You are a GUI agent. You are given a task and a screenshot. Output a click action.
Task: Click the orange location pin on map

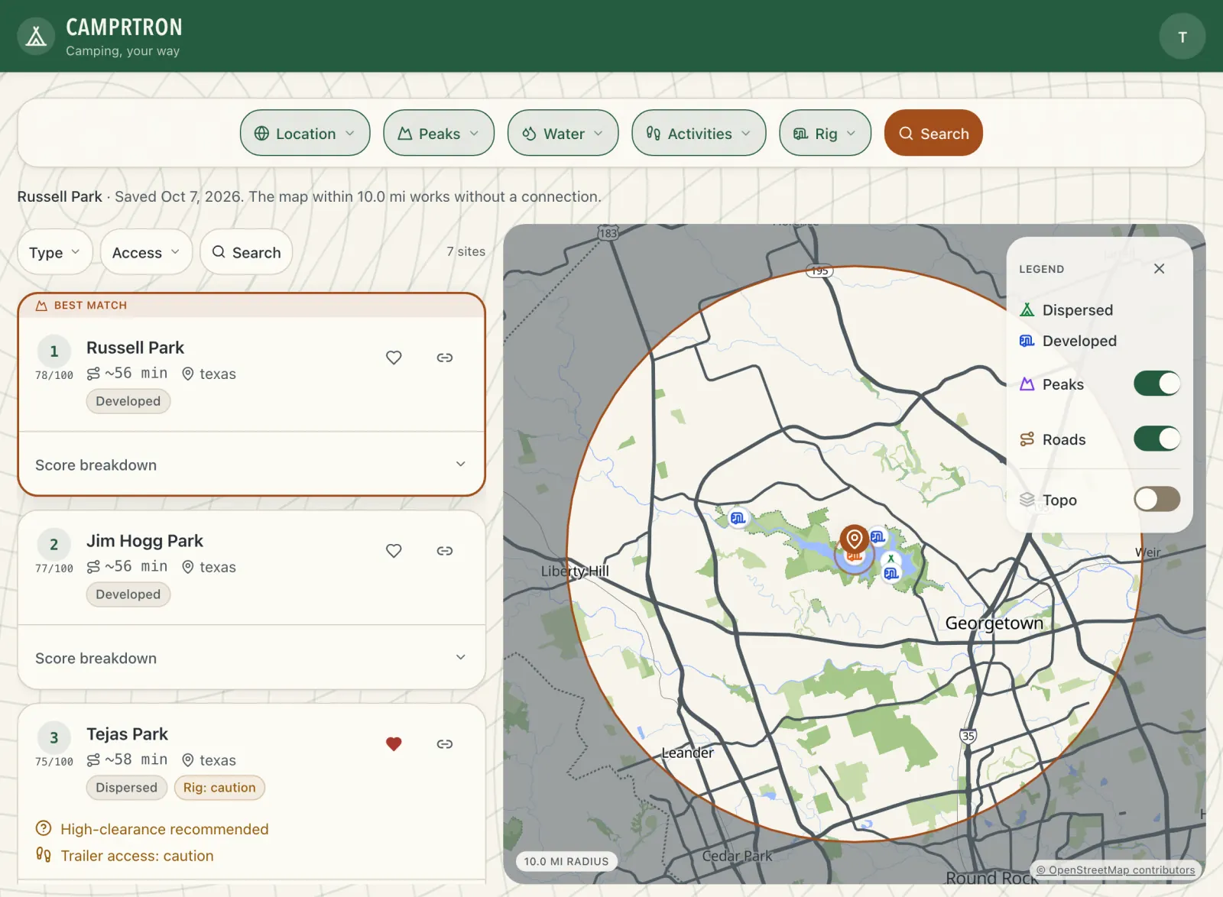click(854, 539)
